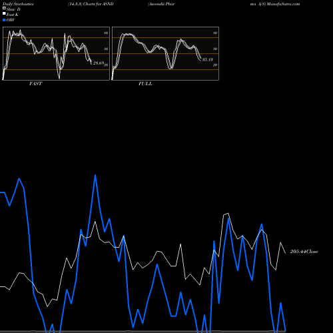Click the FULL chart label
Screen dimensions: 333x333
[145, 84]
